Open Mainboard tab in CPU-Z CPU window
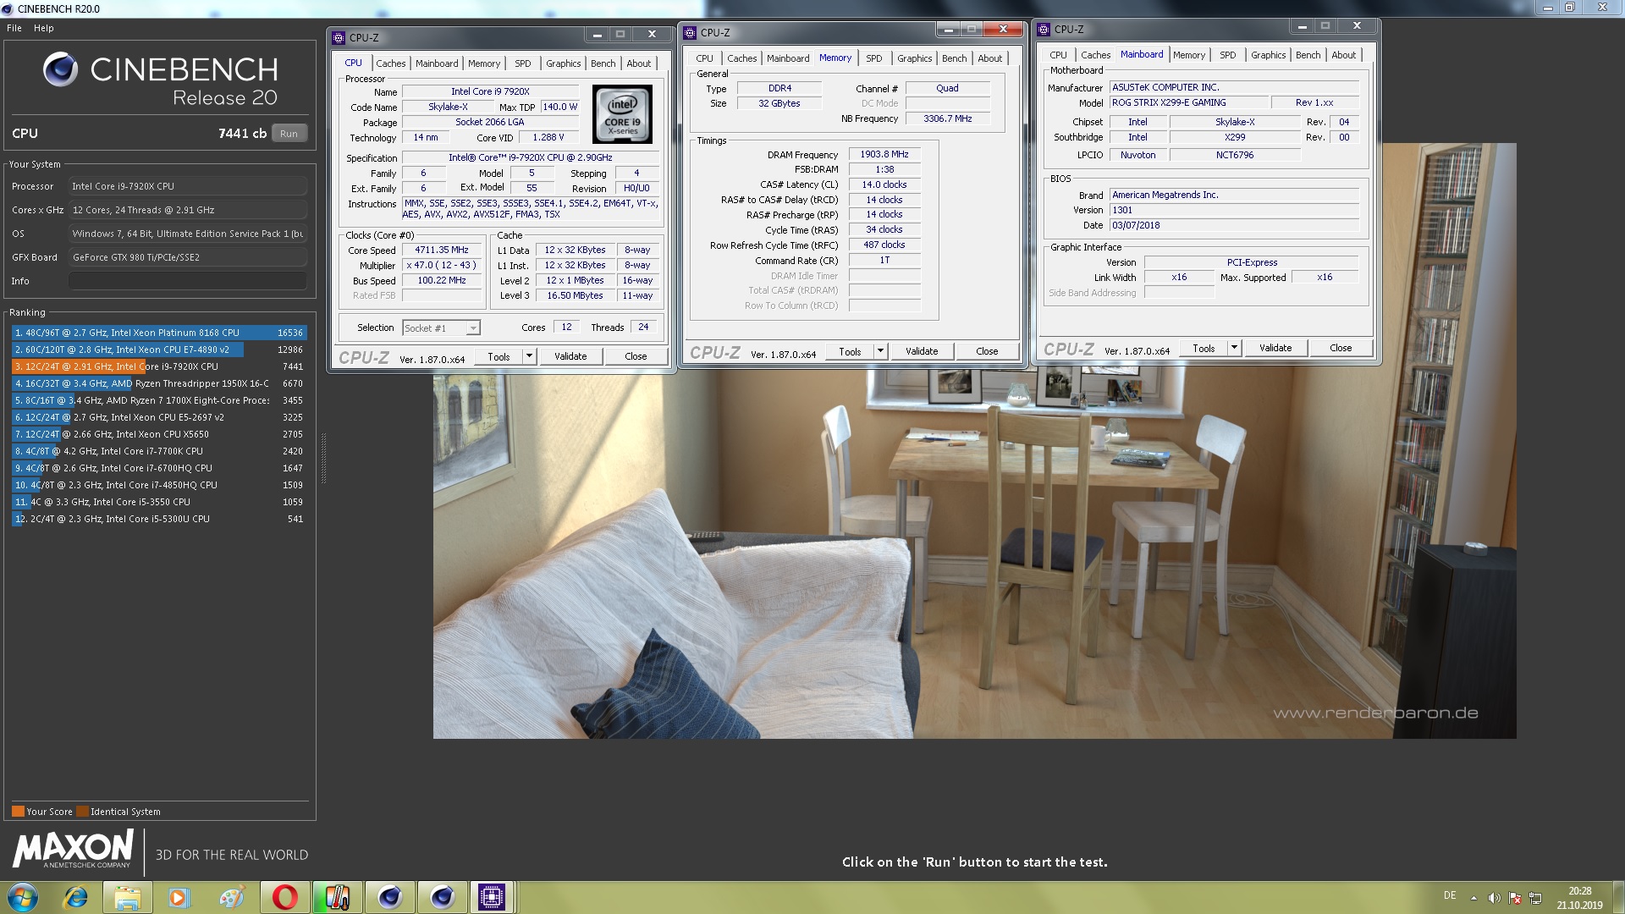This screenshot has height=914, width=1625. (x=437, y=63)
